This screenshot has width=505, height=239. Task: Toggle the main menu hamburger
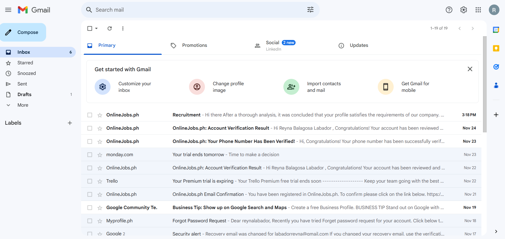pos(8,10)
